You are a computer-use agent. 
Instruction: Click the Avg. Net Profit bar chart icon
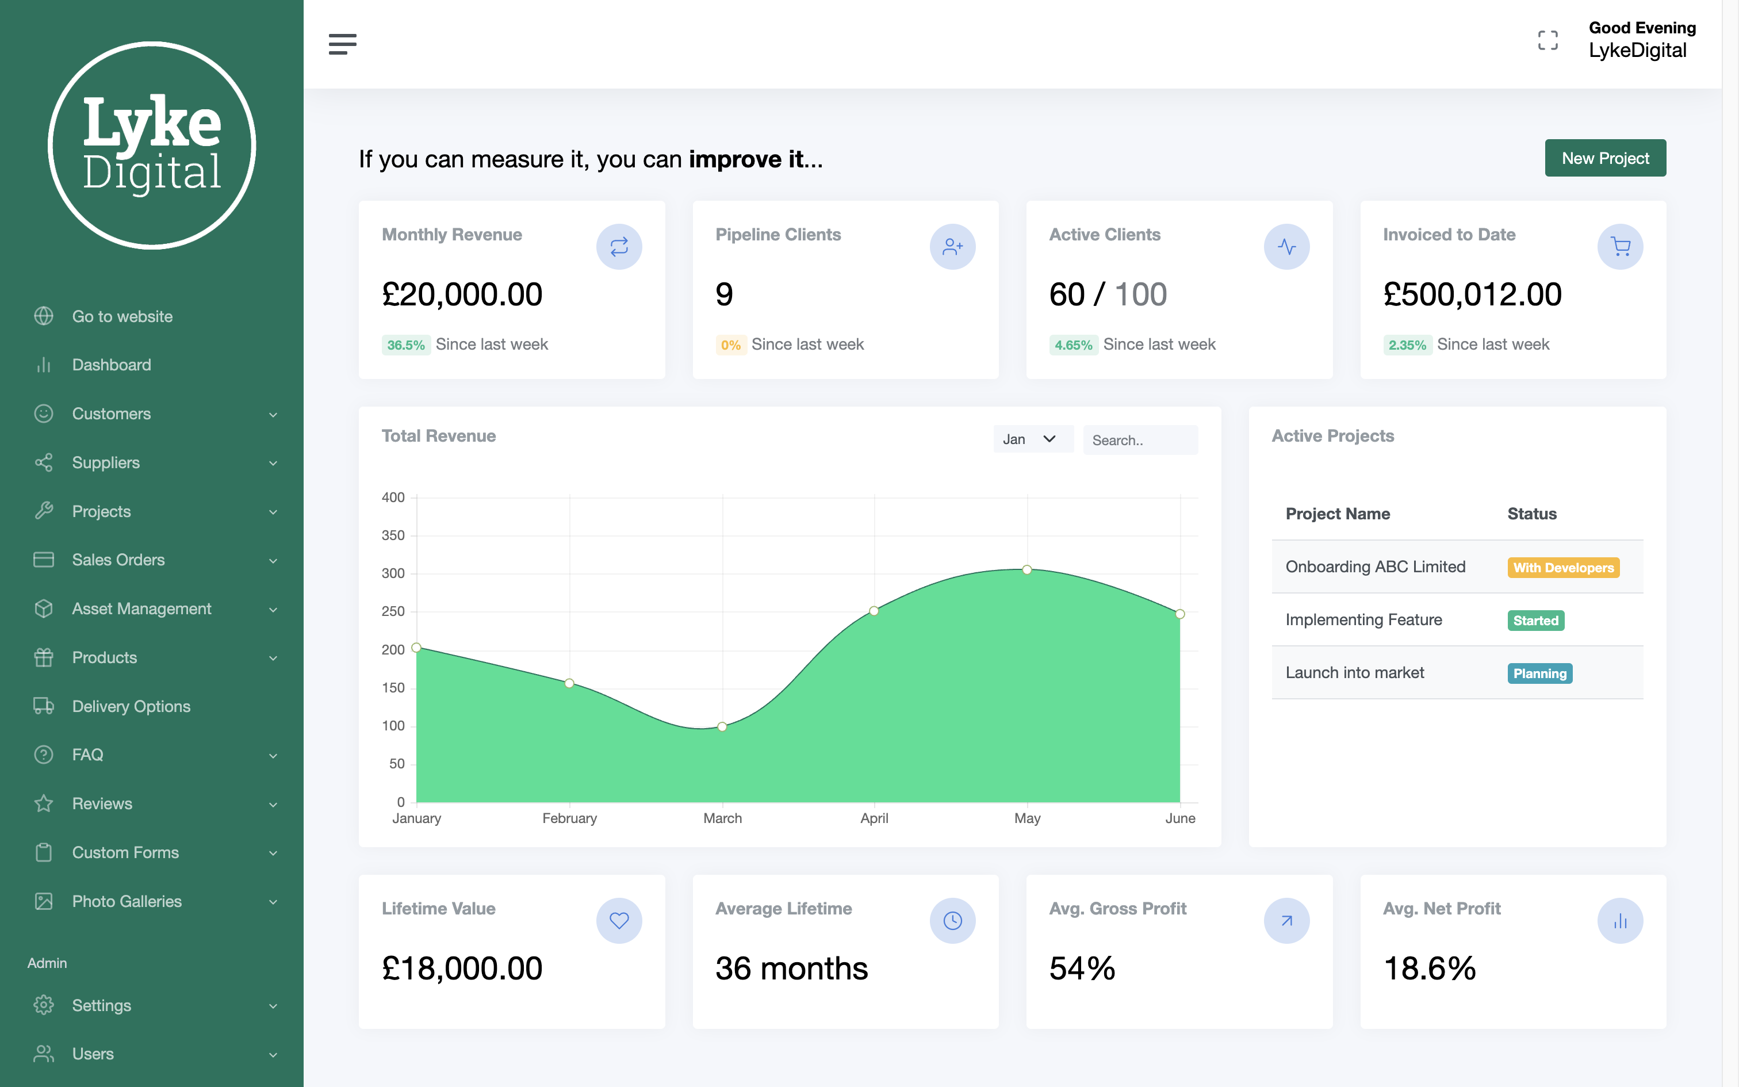(1620, 920)
